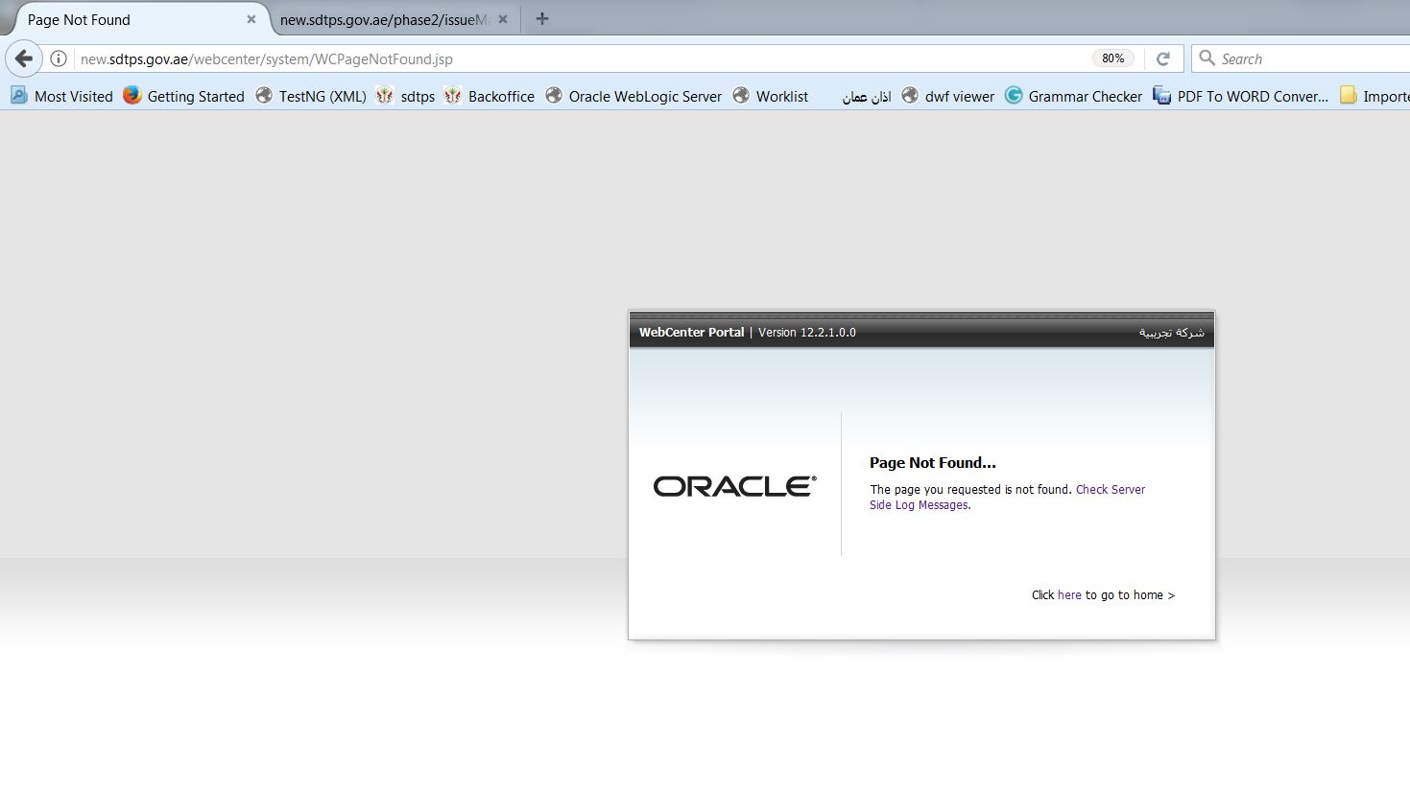Open the Getting Started bookmark
The width and height of the screenshot is (1410, 790).
coord(183,96)
